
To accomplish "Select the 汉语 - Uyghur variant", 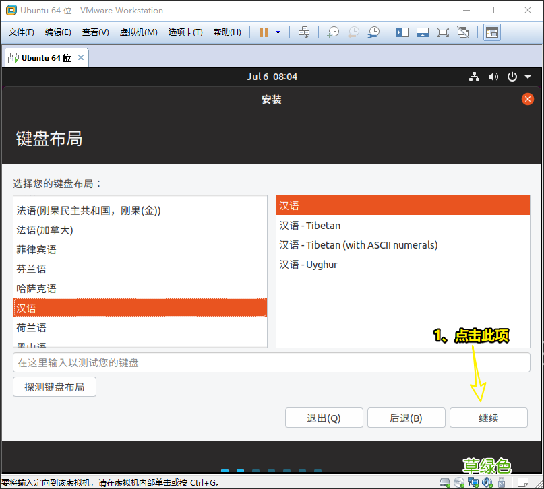I will click(x=403, y=265).
